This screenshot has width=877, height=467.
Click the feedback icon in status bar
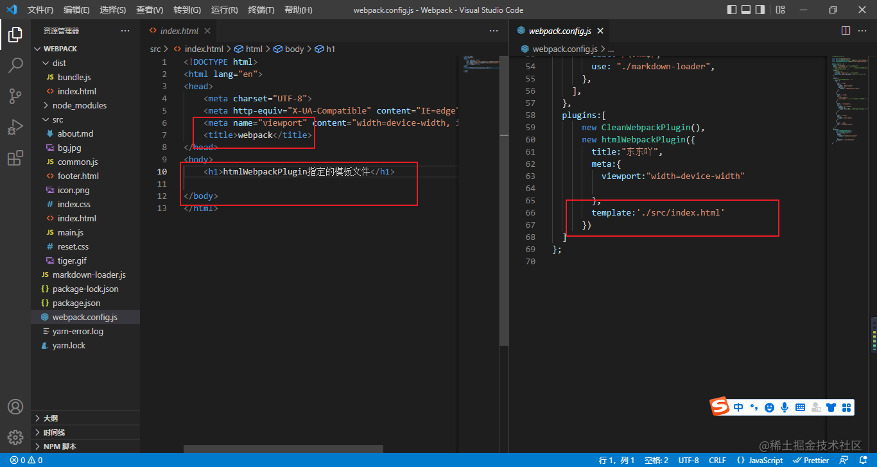[x=844, y=460]
